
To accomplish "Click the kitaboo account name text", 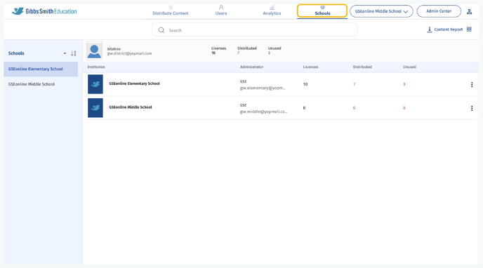I will [114, 49].
